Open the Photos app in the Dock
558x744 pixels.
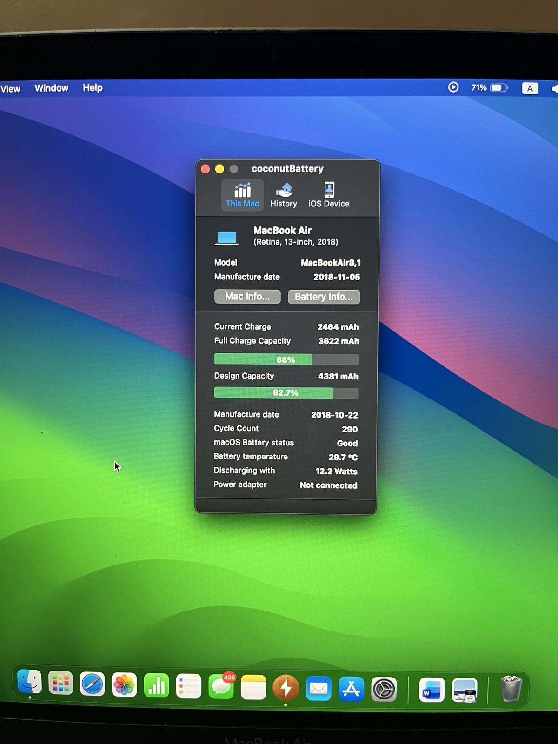tap(124, 685)
